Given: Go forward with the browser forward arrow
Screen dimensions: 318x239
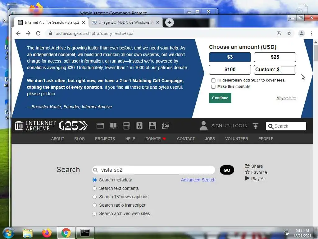Looking at the screenshot, I should coord(28,33).
